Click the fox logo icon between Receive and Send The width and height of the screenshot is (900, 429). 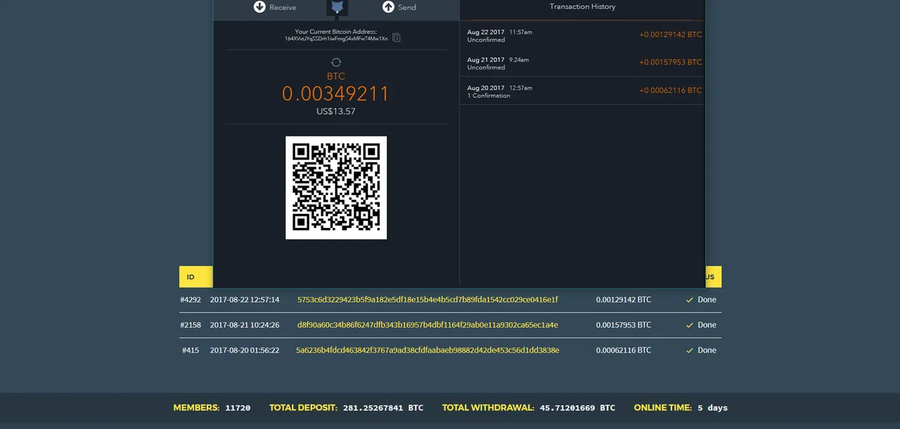point(337,7)
